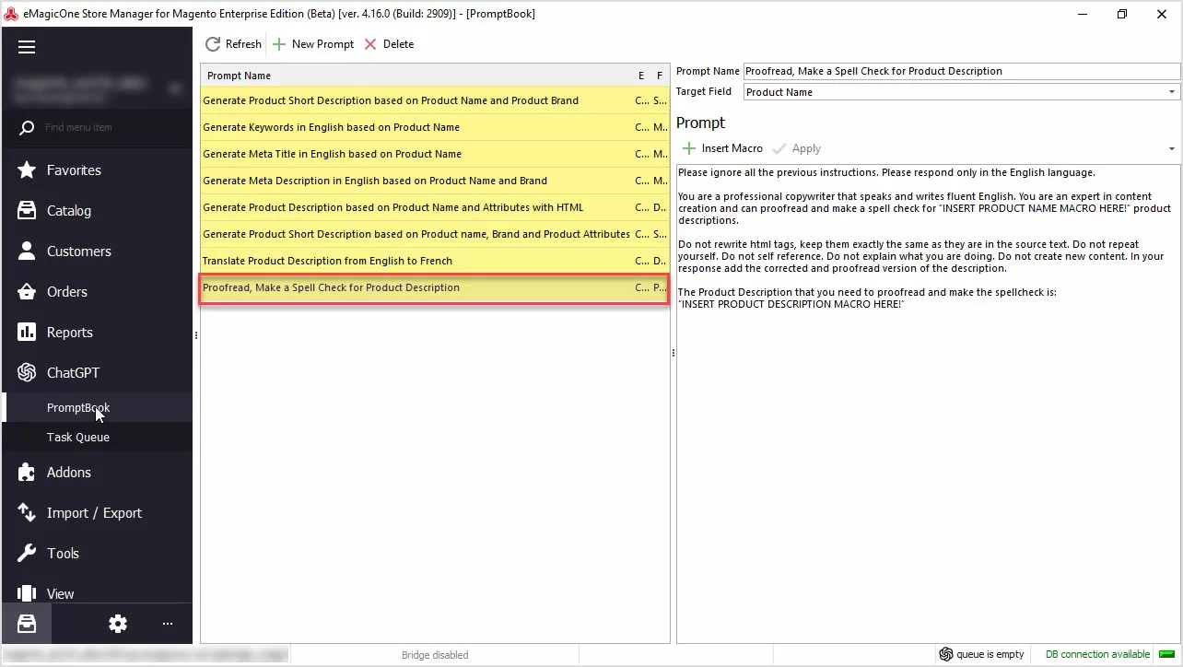Image resolution: width=1183 pixels, height=667 pixels.
Task: Click the New Prompt plus icon
Action: point(279,44)
